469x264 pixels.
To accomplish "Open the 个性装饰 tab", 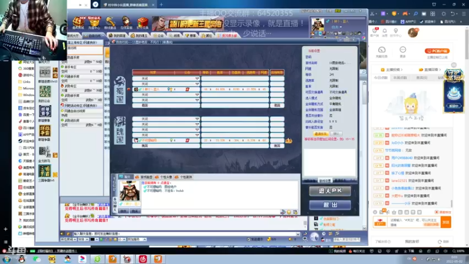I will pos(183,177).
